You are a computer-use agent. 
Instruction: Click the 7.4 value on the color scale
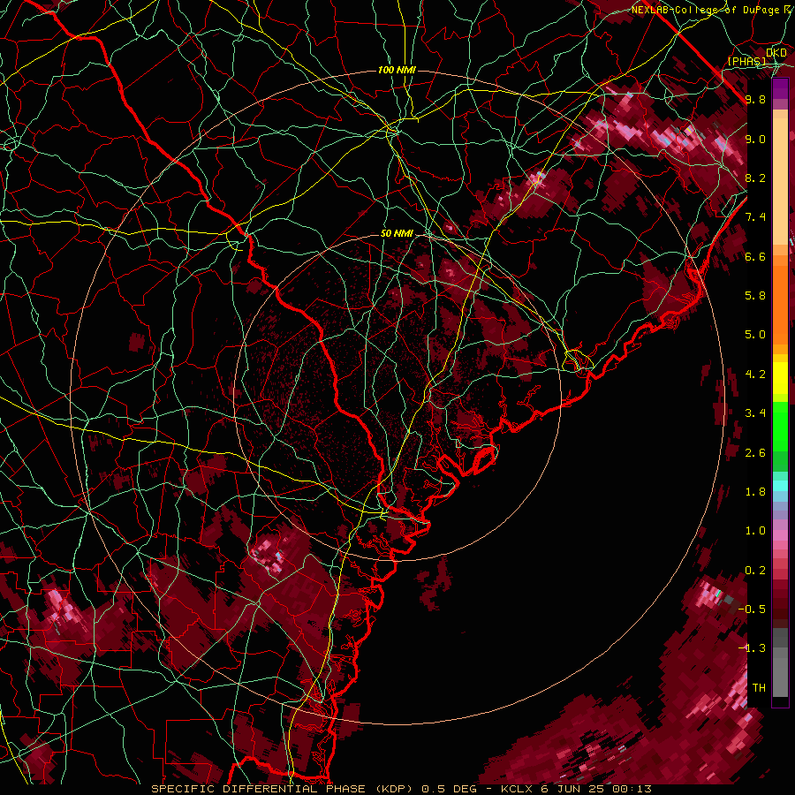755,217
